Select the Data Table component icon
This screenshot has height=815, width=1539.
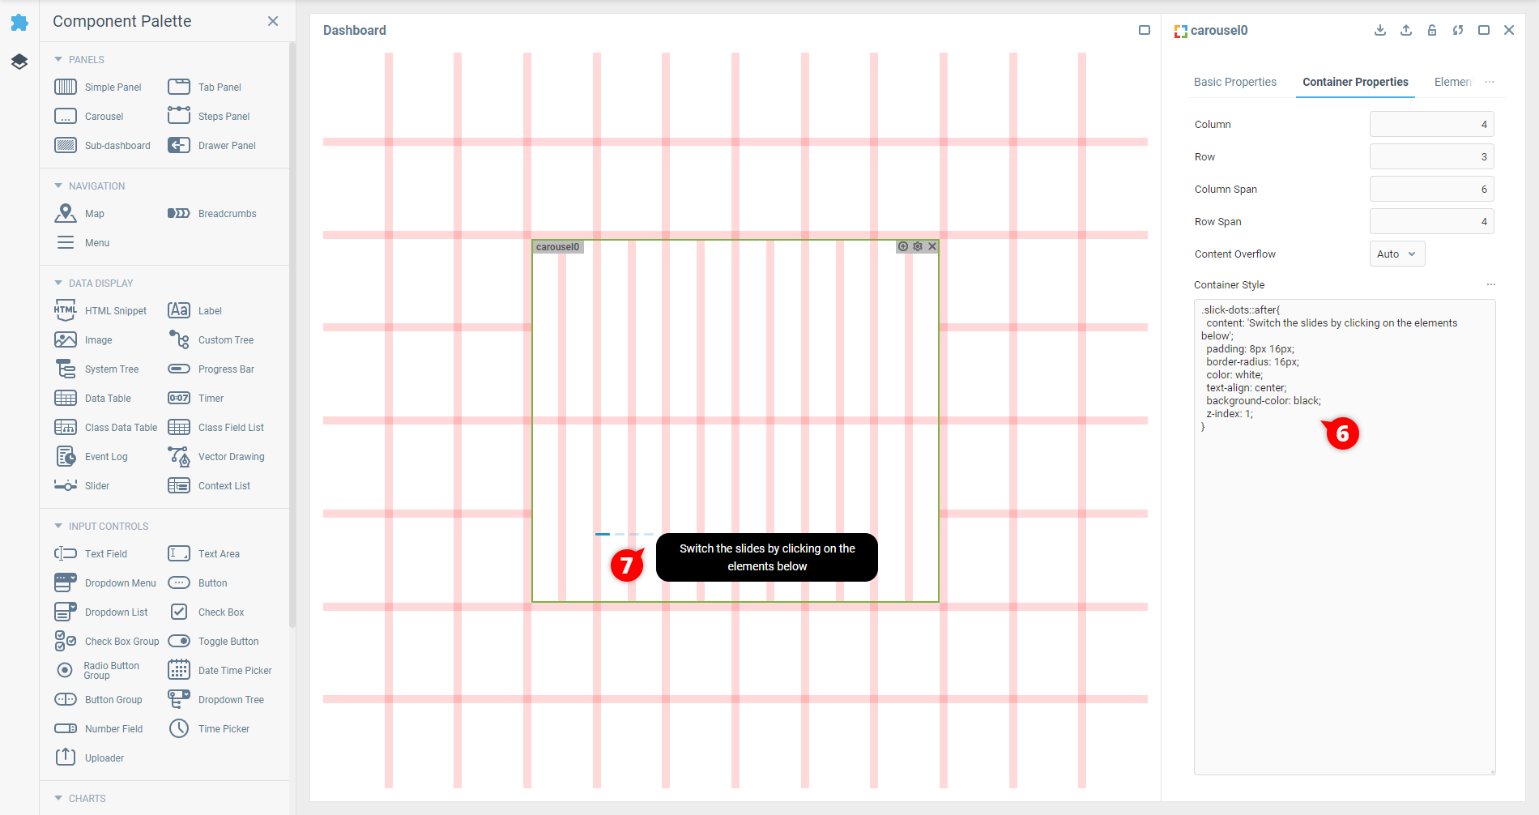click(x=66, y=399)
